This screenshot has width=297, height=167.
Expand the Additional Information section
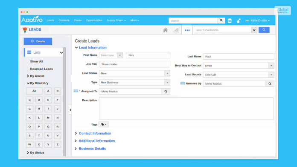76,141
